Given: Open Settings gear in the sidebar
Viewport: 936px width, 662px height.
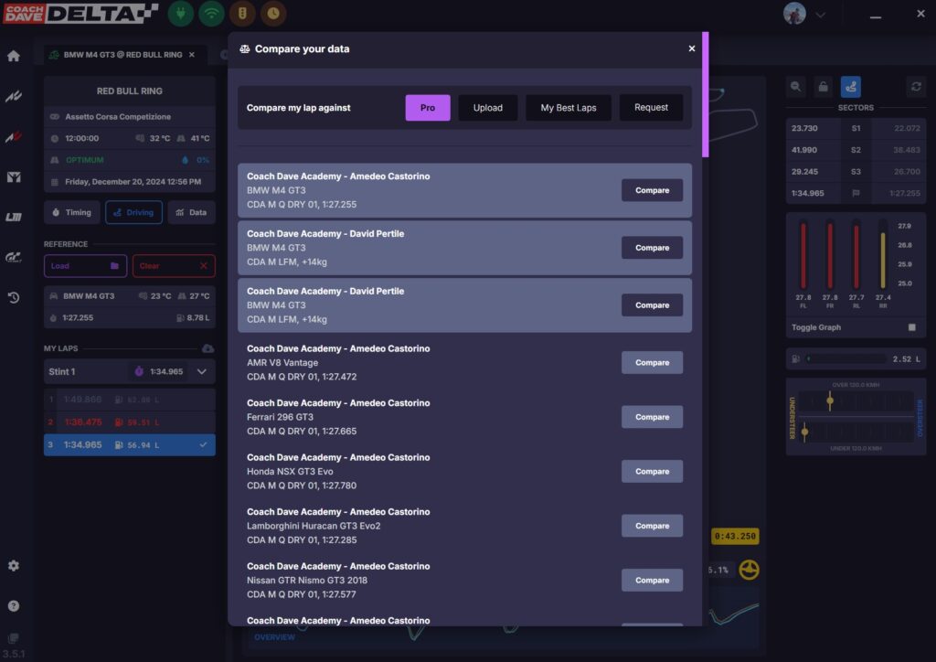Looking at the screenshot, I should [14, 566].
